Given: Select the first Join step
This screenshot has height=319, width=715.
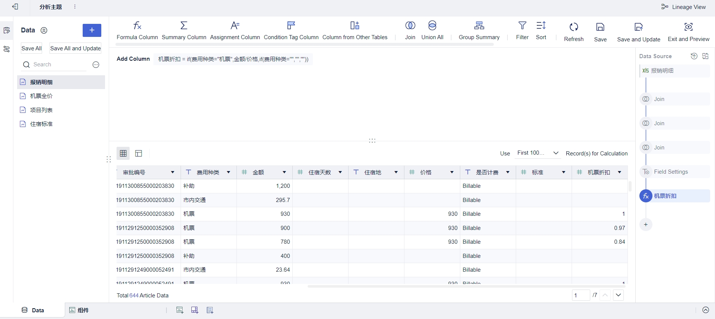Looking at the screenshot, I should (x=675, y=99).
